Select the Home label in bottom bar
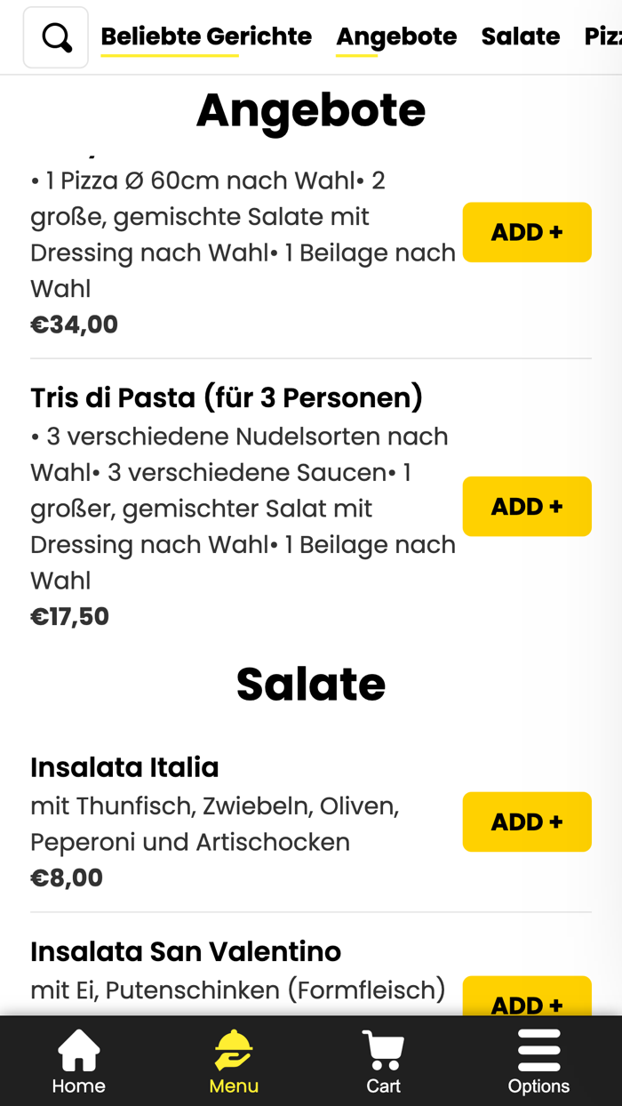 coord(78,1086)
